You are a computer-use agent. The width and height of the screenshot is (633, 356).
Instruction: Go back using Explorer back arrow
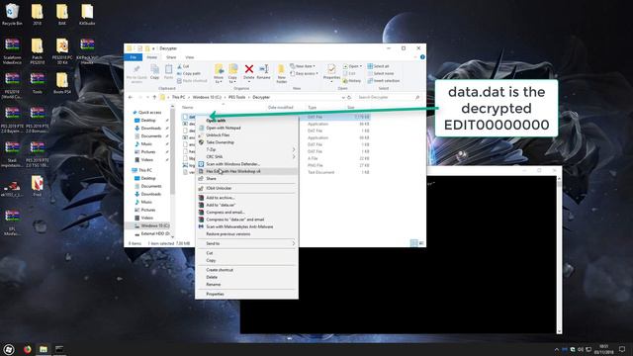pyautogui.click(x=130, y=97)
